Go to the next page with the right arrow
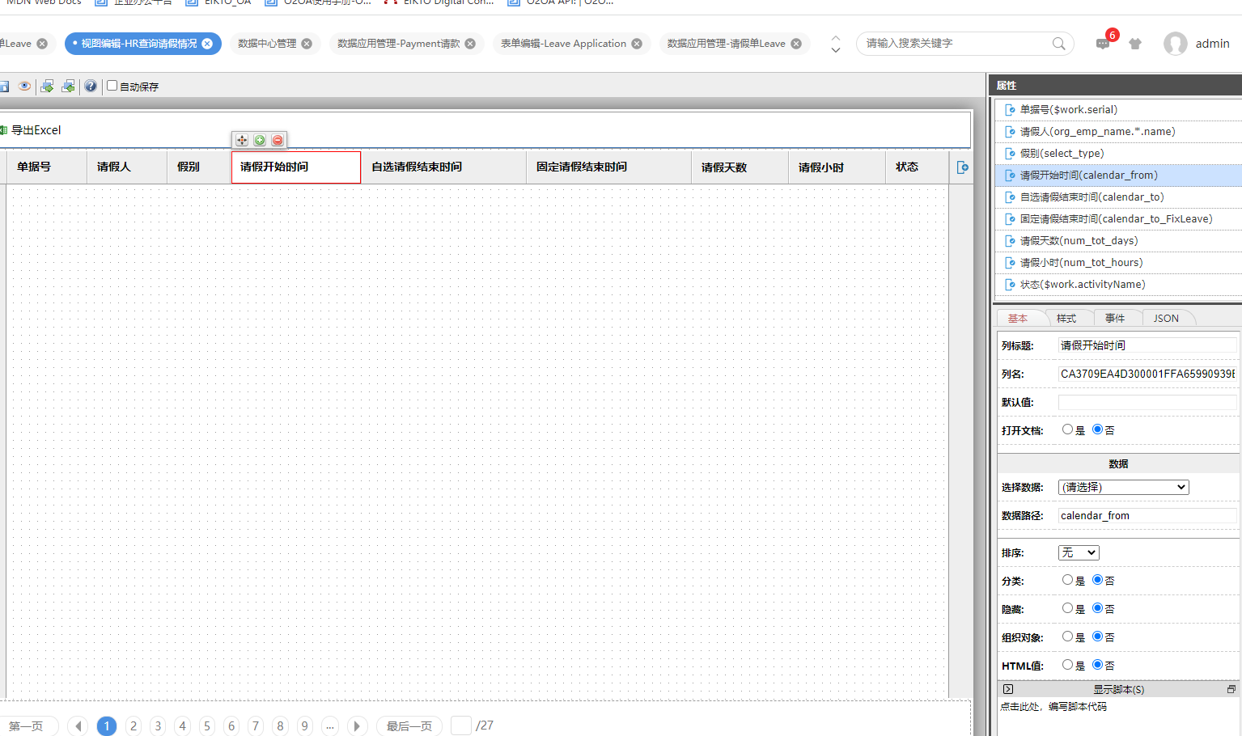Screen dimensions: 1242x736 click(x=357, y=726)
